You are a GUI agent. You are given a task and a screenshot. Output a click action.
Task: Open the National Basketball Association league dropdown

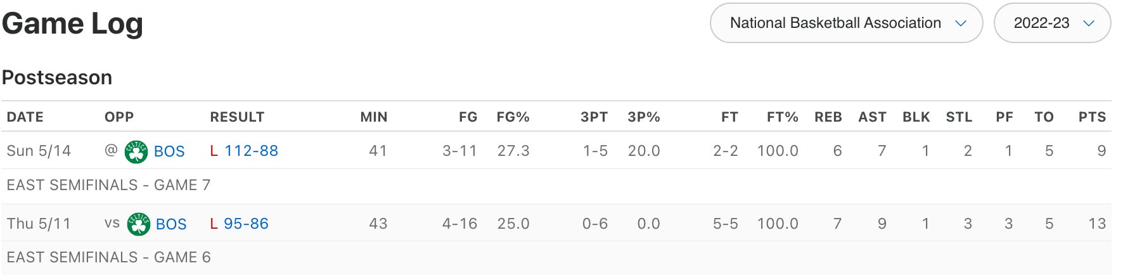(x=845, y=23)
